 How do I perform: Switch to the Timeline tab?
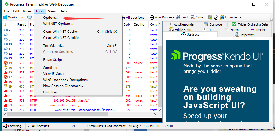click(258, 30)
